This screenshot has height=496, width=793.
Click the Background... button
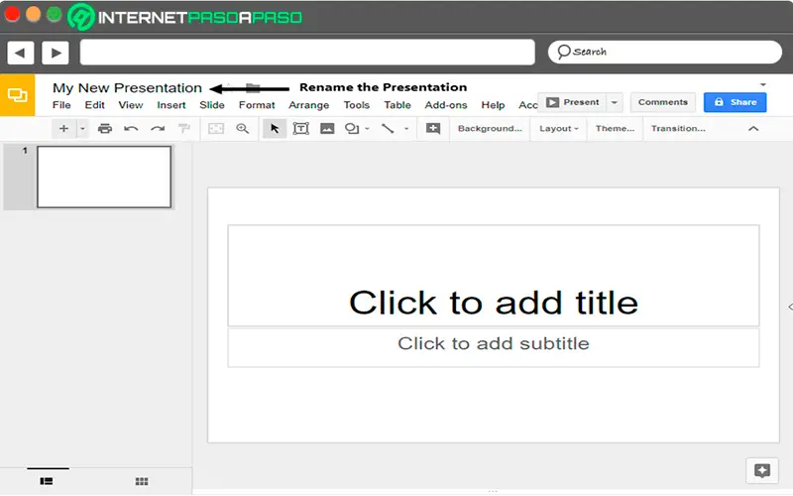490,129
